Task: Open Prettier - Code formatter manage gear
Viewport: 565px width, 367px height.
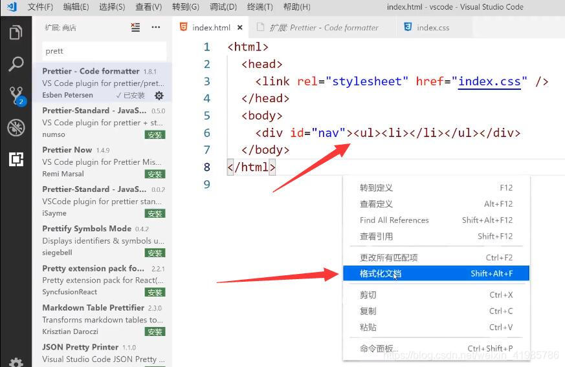Action: (x=159, y=96)
